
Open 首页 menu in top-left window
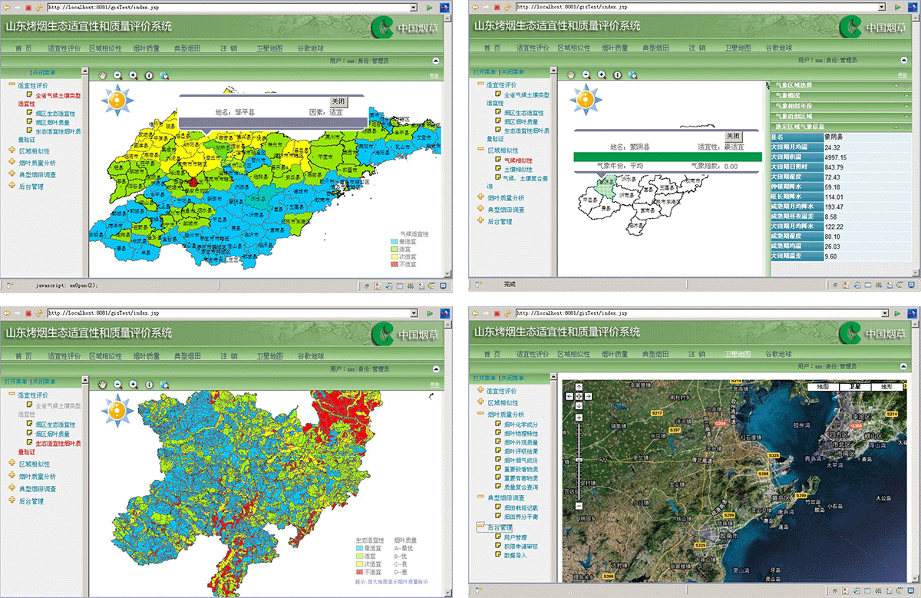[x=23, y=48]
